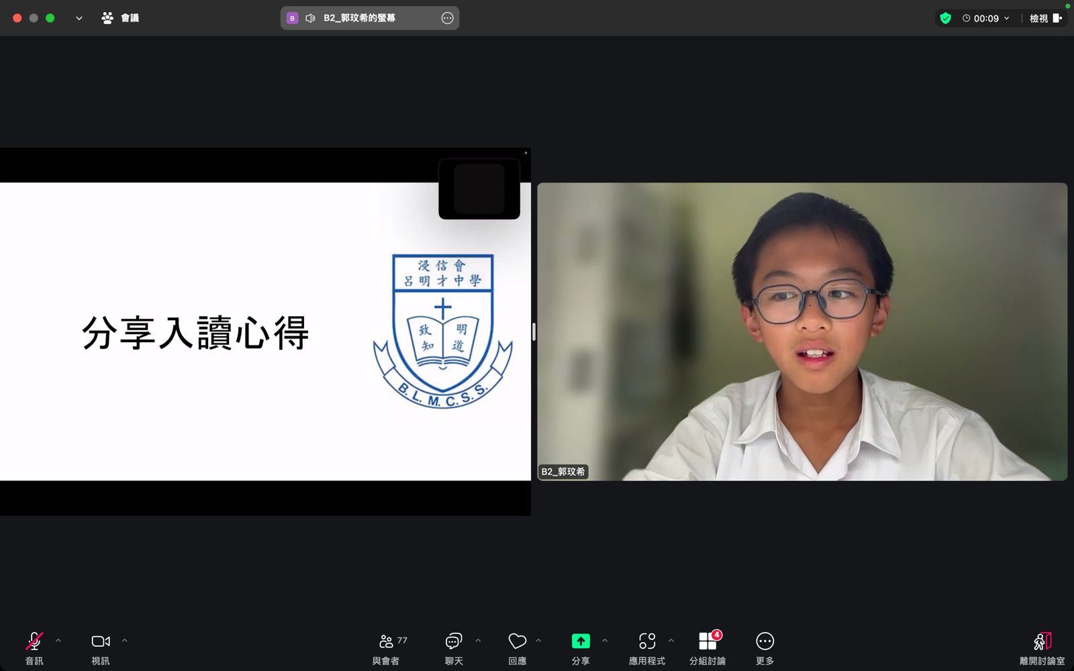The width and height of the screenshot is (1074, 671).
Task: Click the small dark self-view thumbnail
Action: 479,189
